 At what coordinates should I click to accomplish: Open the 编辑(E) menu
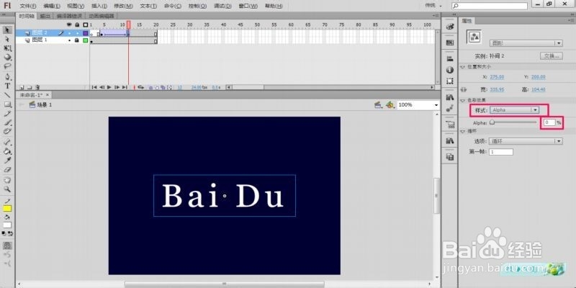(x=51, y=6)
